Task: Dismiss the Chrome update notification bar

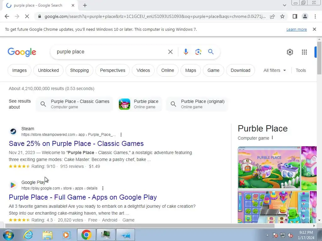Action: 314,29
